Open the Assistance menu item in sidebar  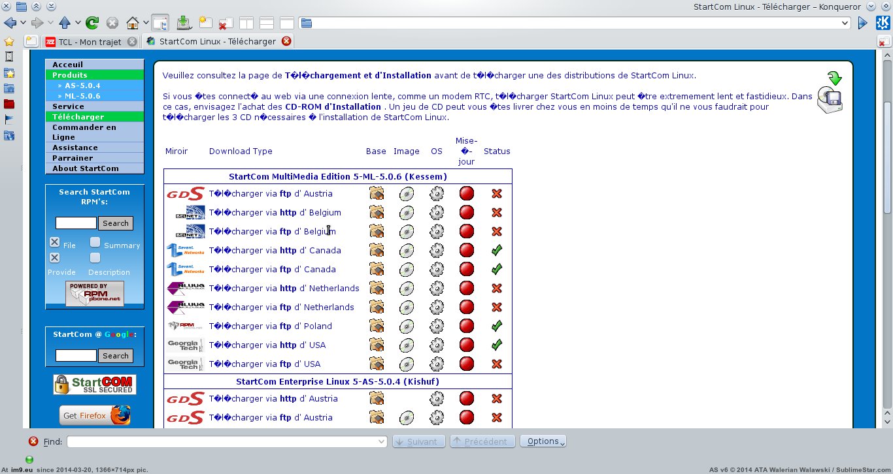point(75,148)
